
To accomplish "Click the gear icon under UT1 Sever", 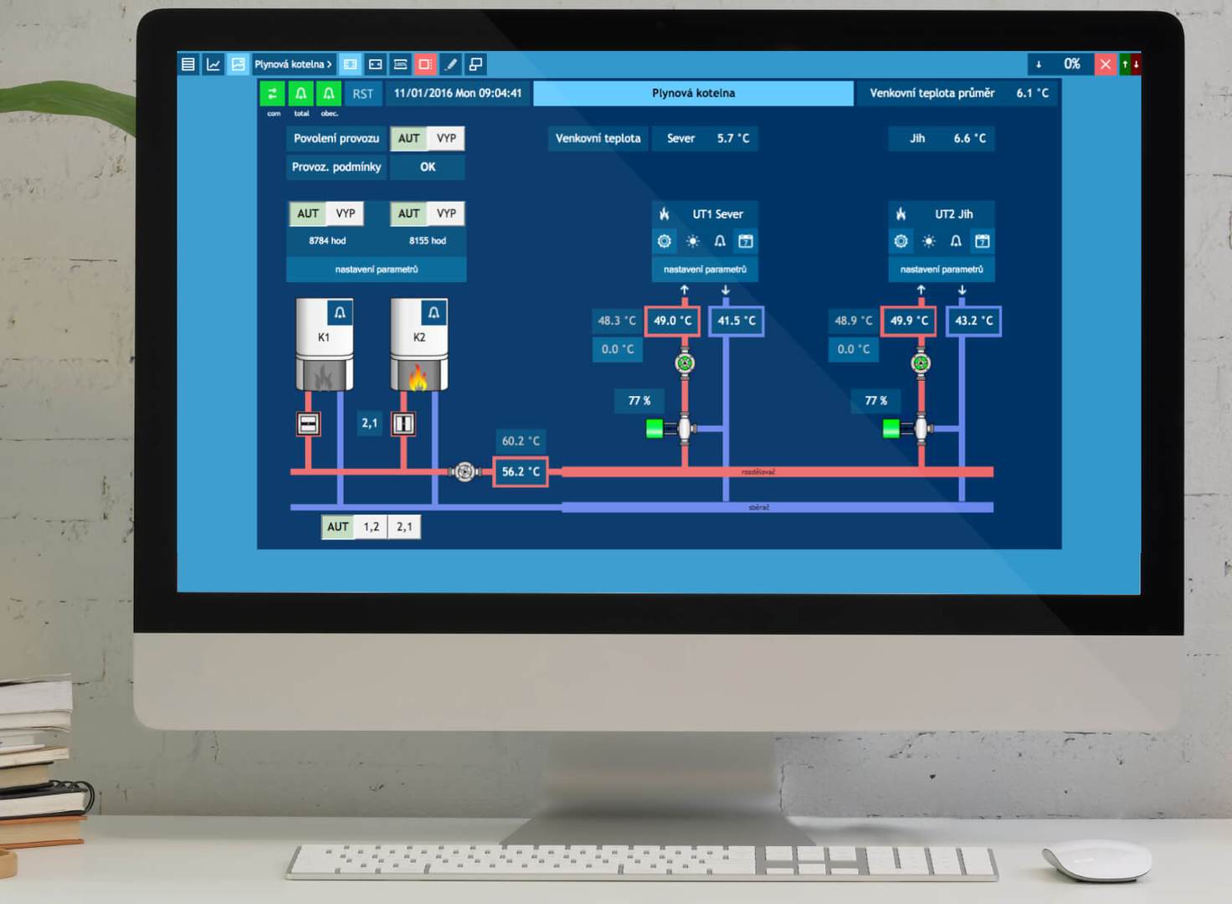I will coord(665,241).
